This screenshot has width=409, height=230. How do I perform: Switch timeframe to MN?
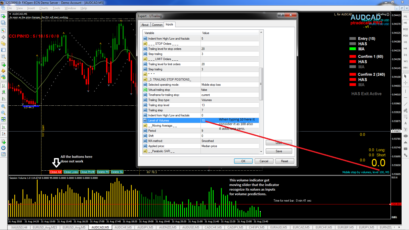(405, 68)
